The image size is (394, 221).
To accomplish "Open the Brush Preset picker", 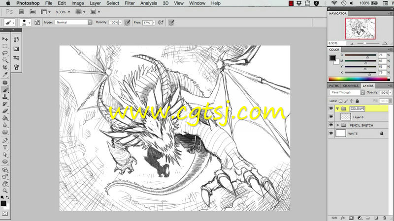I will click(26, 23).
